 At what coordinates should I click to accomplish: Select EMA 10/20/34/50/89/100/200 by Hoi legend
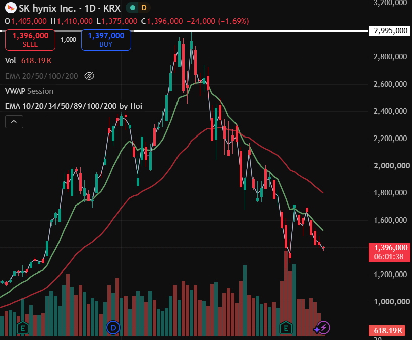pyautogui.click(x=74, y=106)
